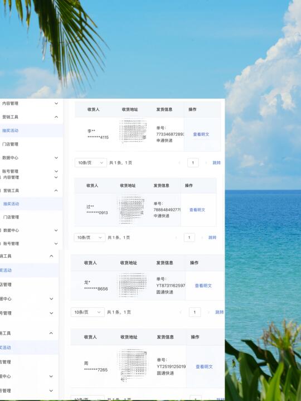
Task: Collapse the topmost 营销工具 chevron arrow
Action: point(56,117)
